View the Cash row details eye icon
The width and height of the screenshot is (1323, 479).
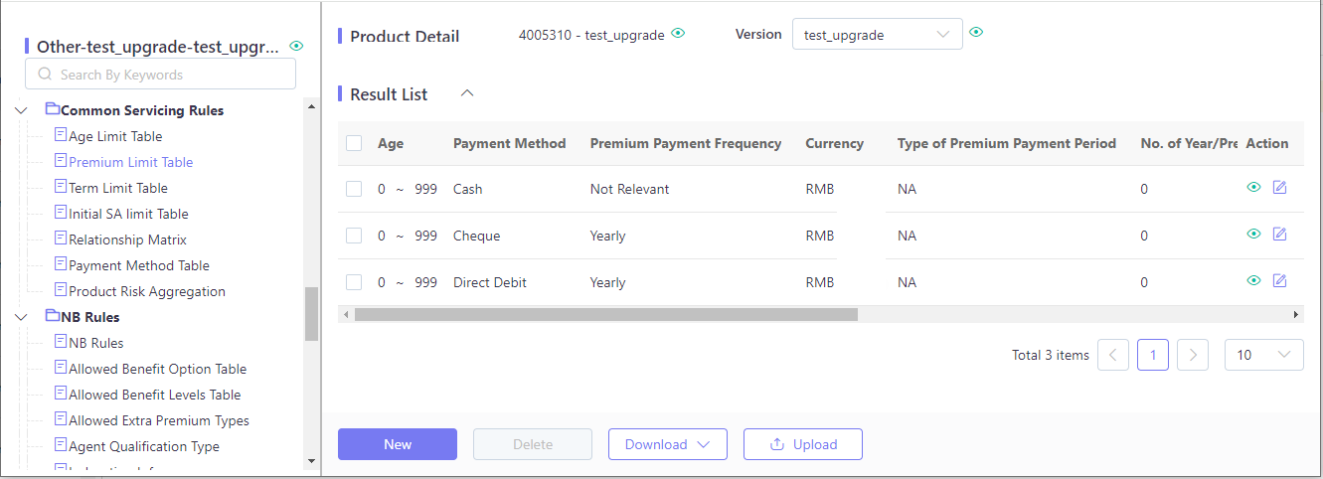point(1253,187)
